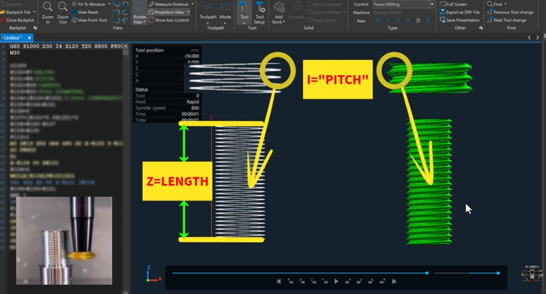Toggle Show Axis Control
Viewport: 546px width, 294px height.
point(169,20)
